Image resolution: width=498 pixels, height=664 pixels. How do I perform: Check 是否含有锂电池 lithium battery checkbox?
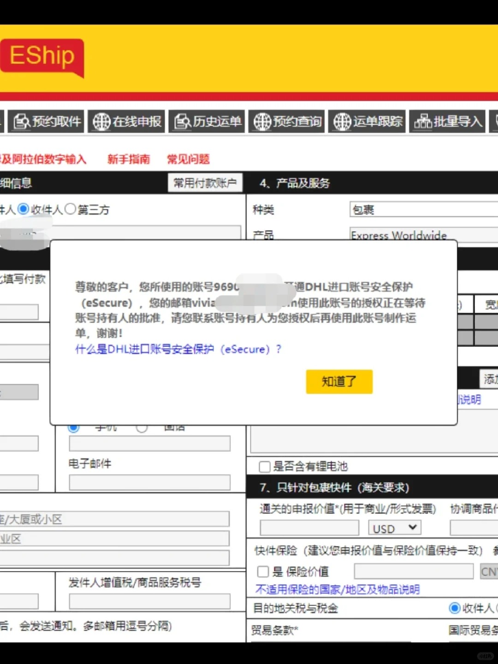tap(265, 467)
